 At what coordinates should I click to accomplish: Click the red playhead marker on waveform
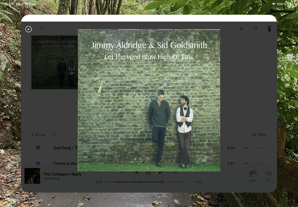click(x=163, y=182)
